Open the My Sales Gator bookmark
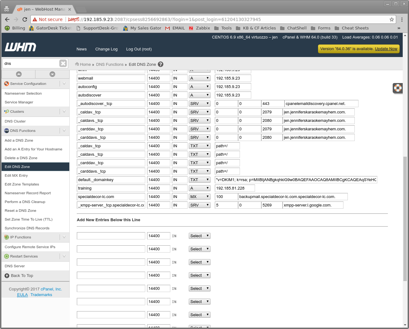The height and width of the screenshot is (329, 409). [142, 28]
